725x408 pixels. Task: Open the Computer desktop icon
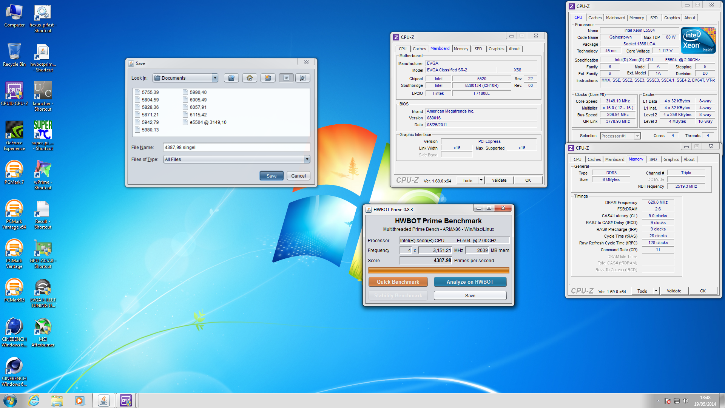[x=14, y=16]
